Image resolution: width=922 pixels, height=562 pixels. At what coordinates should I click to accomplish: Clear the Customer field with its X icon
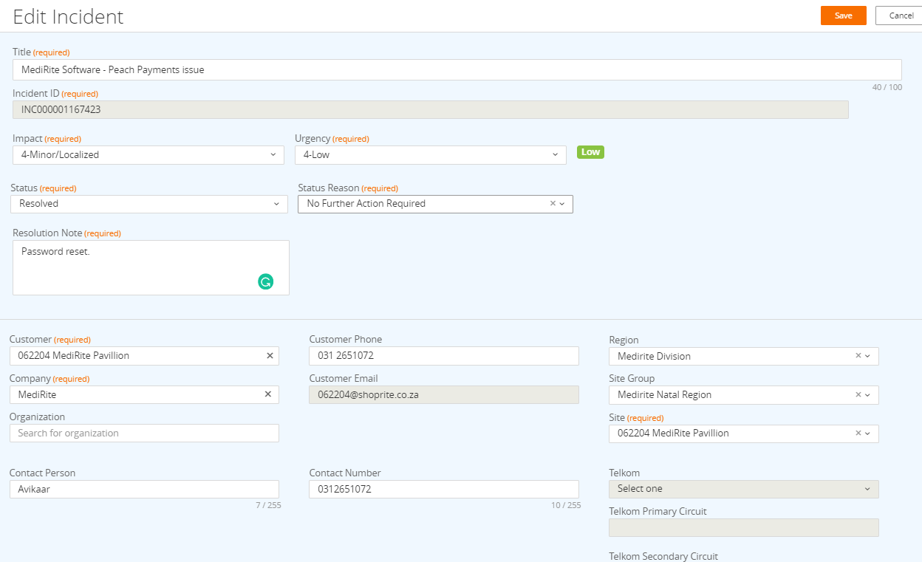tap(270, 356)
